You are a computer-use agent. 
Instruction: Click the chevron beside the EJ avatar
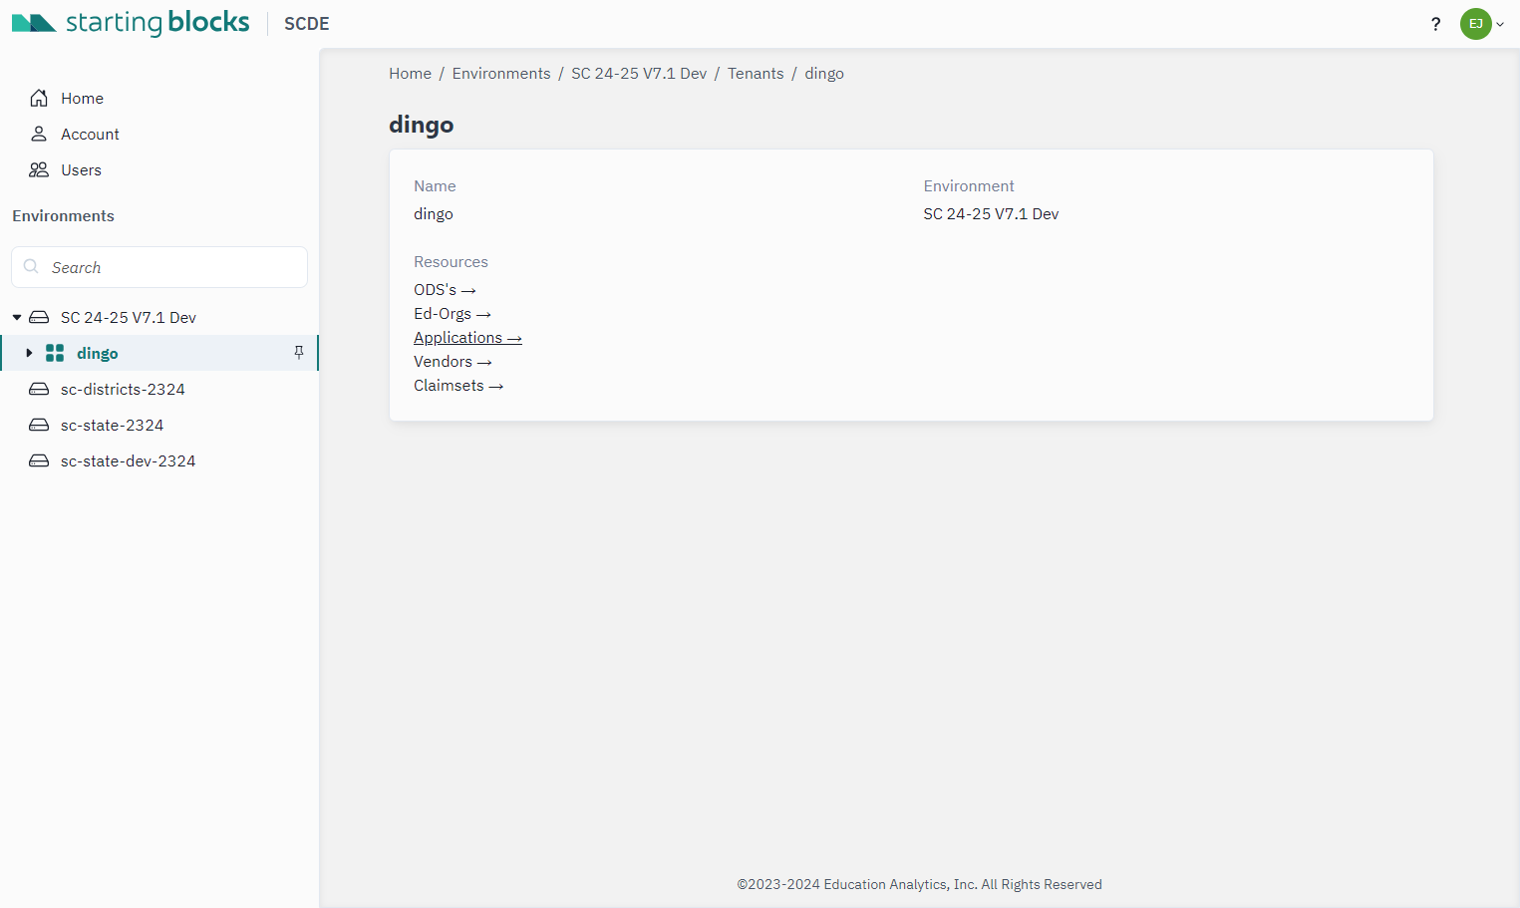[x=1500, y=24]
